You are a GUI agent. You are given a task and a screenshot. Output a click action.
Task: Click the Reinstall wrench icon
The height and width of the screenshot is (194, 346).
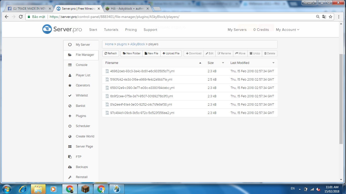(70, 177)
